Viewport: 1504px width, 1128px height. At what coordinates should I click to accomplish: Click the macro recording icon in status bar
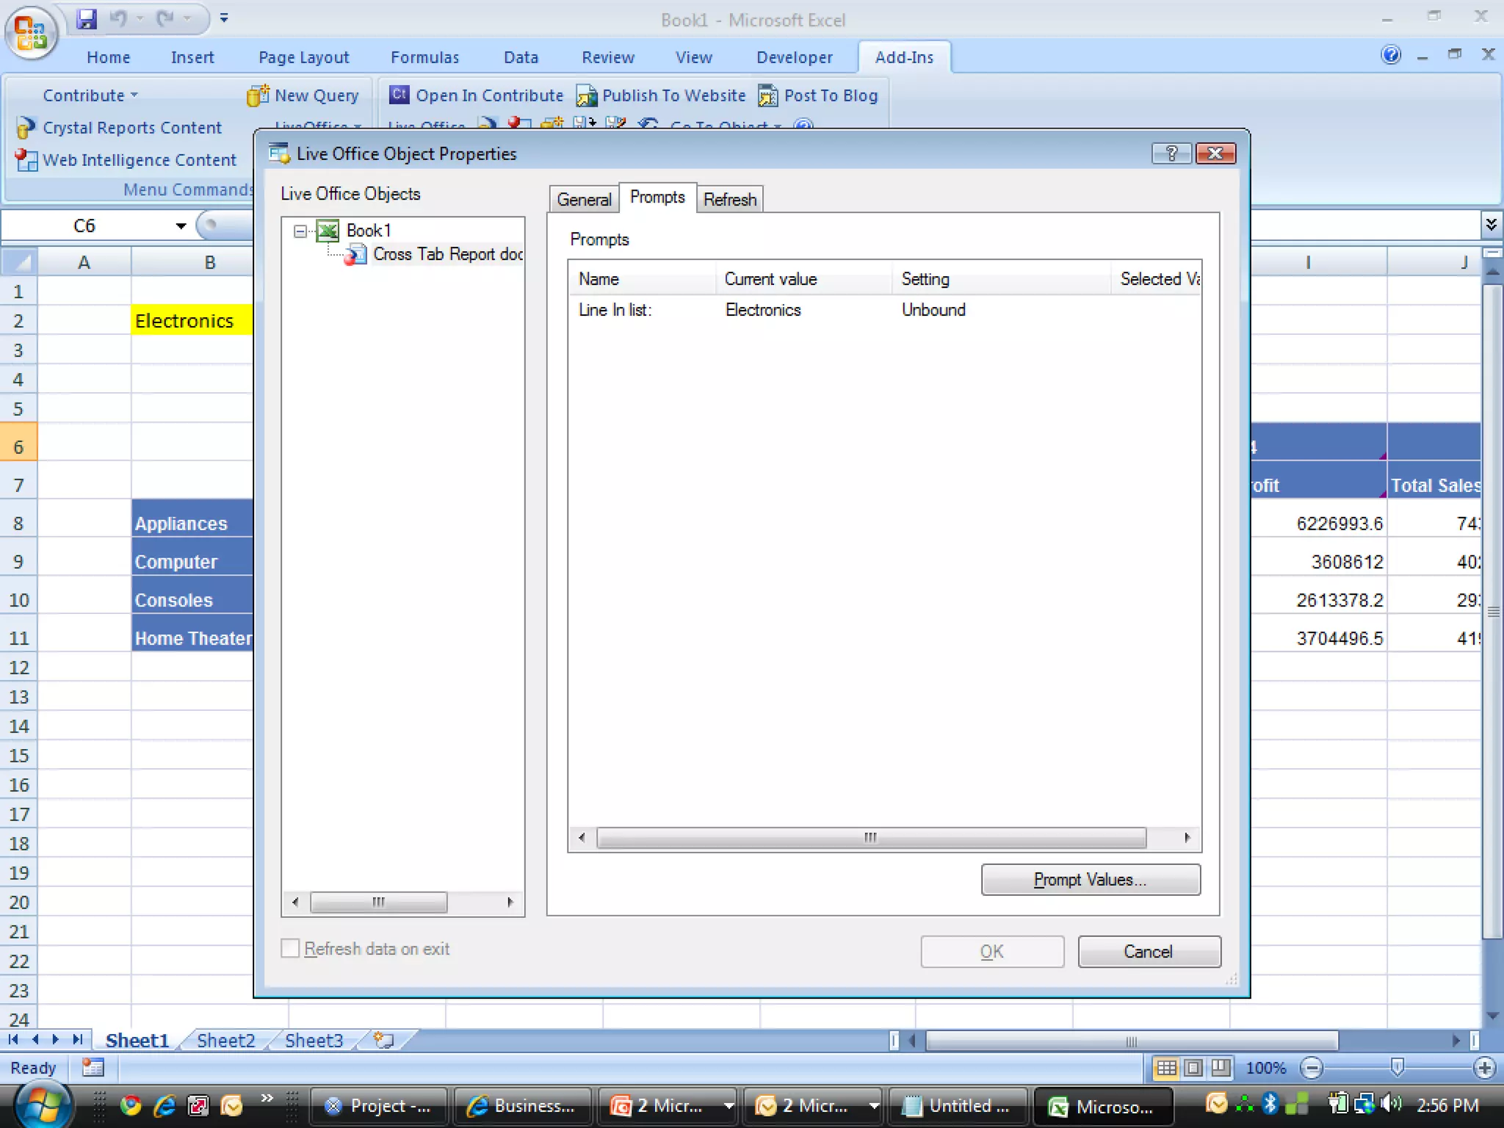tap(93, 1068)
